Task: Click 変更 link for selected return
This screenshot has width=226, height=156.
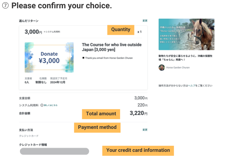Action: (145, 21)
